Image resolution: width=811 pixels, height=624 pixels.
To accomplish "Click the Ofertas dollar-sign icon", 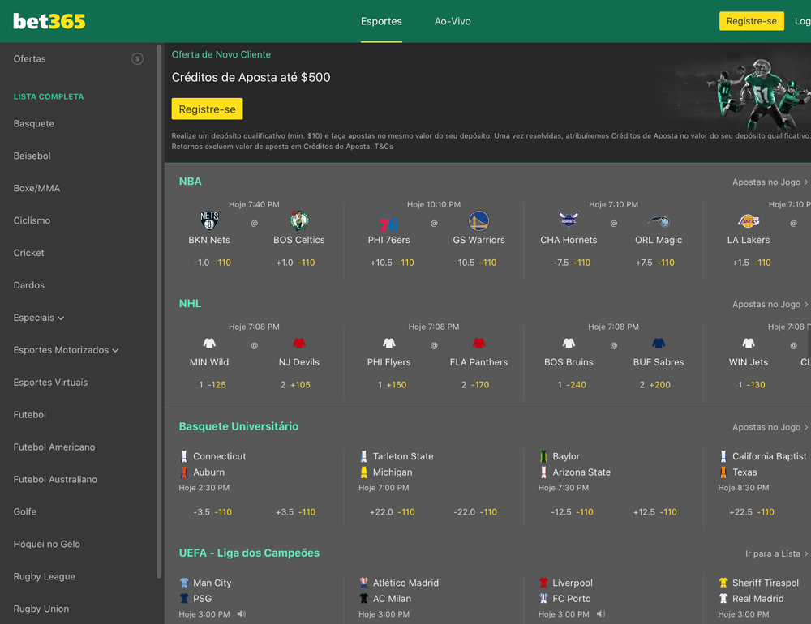I will [x=137, y=59].
